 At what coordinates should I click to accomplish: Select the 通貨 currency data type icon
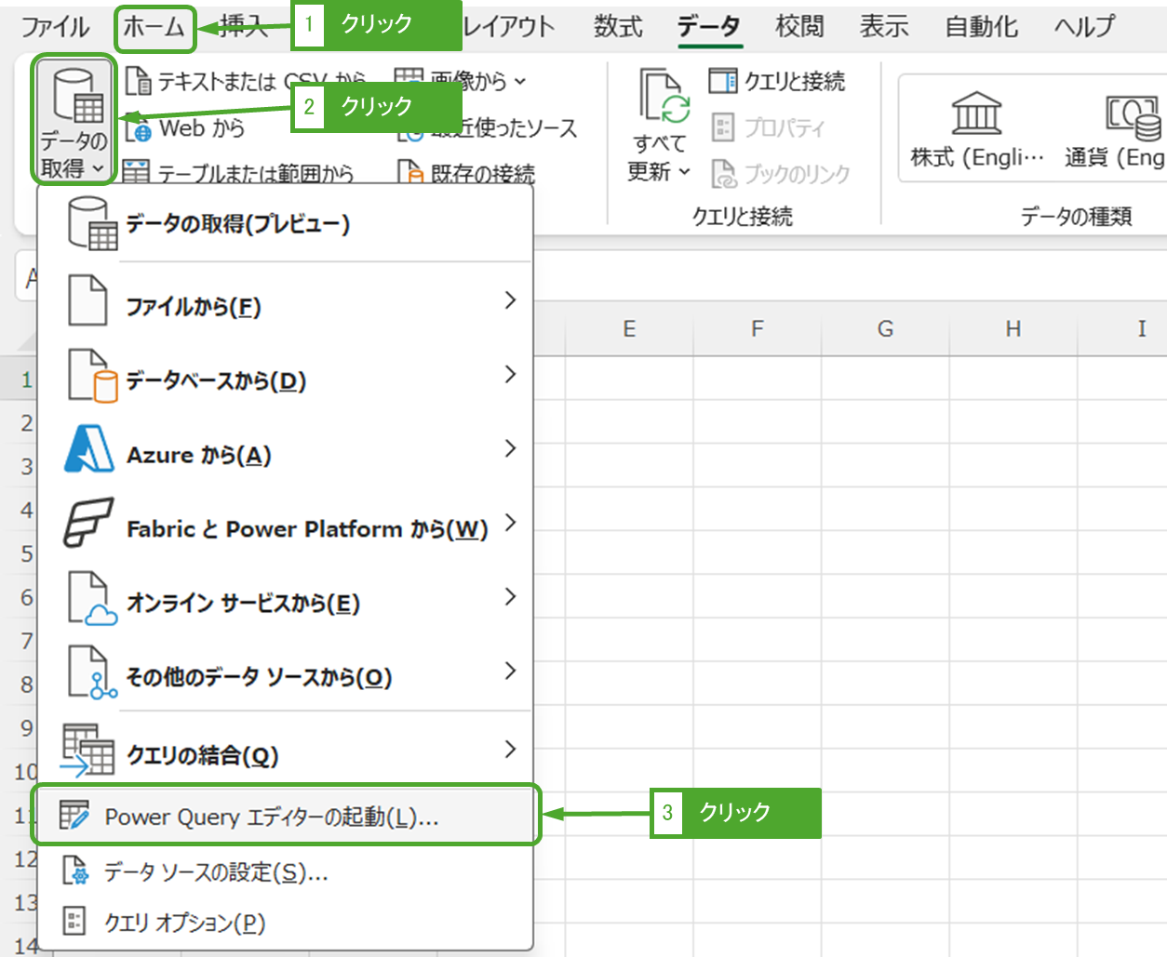pos(1132,115)
